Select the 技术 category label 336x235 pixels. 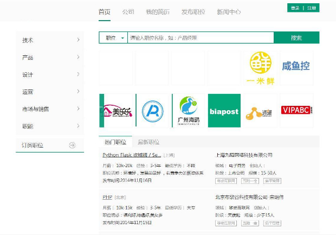28,40
